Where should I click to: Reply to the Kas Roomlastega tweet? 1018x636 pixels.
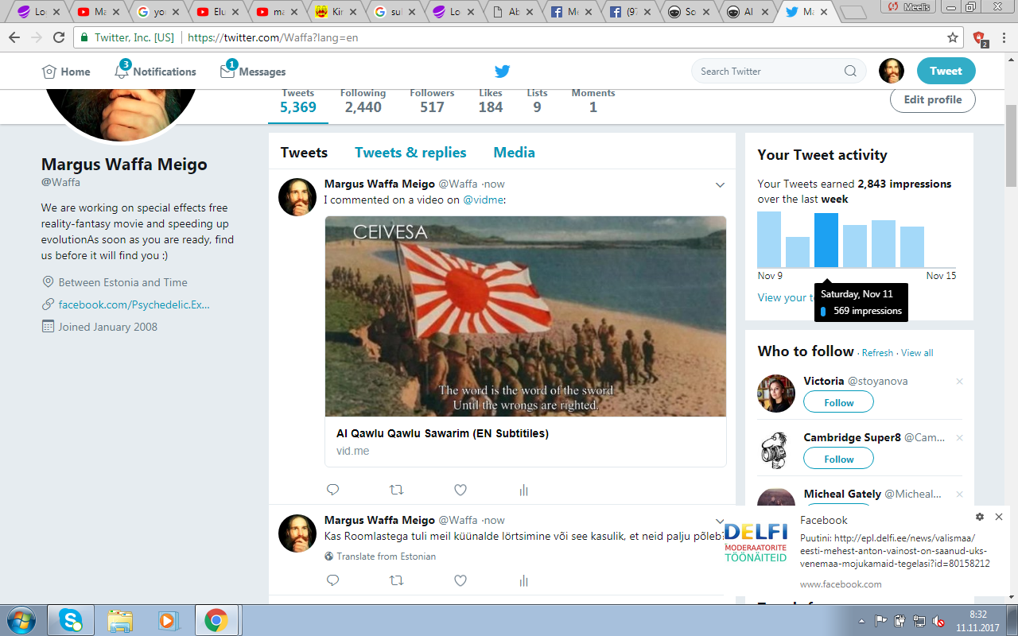333,580
